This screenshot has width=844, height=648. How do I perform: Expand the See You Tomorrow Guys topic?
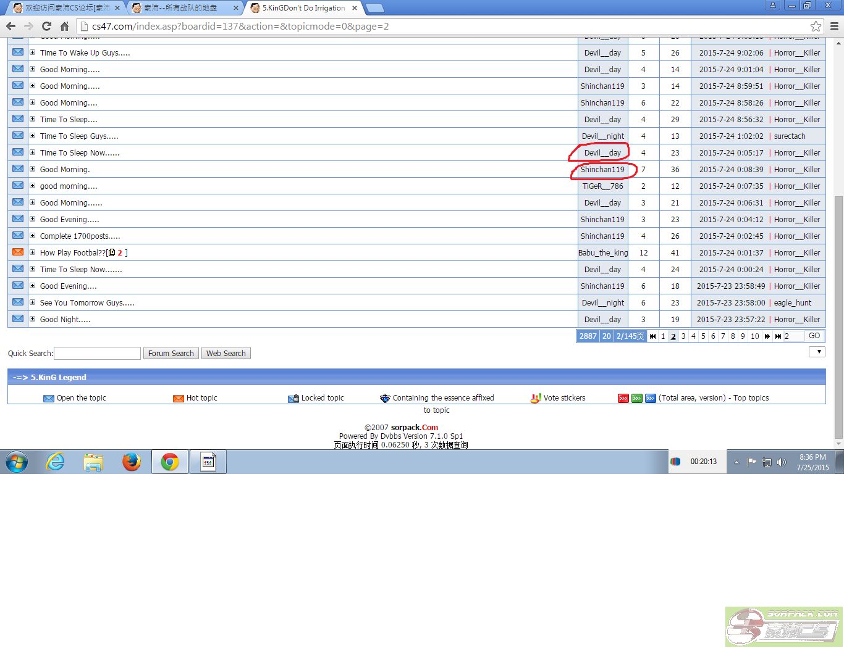pyautogui.click(x=33, y=302)
